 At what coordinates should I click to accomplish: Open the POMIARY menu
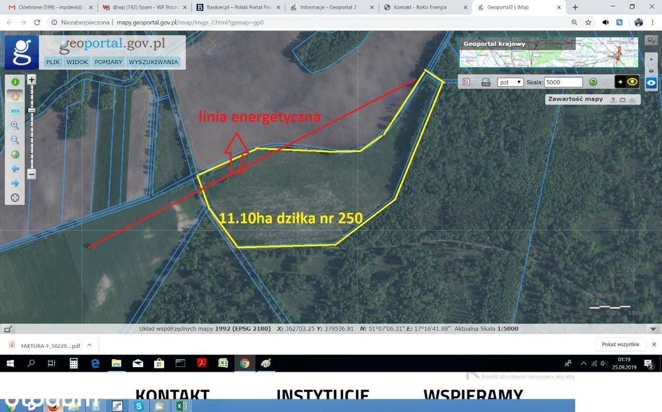108,62
